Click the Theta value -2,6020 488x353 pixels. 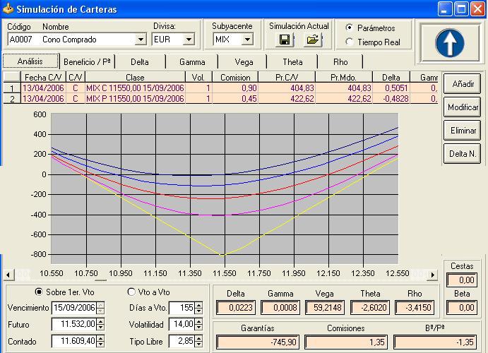click(x=370, y=308)
